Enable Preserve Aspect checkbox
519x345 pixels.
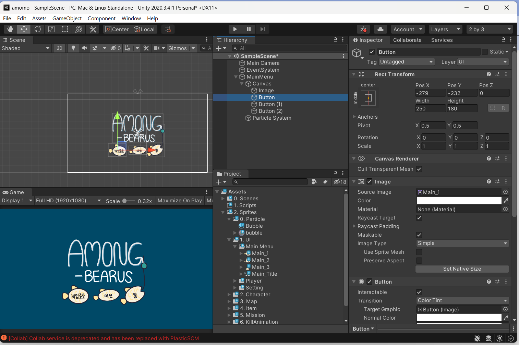[x=419, y=261]
